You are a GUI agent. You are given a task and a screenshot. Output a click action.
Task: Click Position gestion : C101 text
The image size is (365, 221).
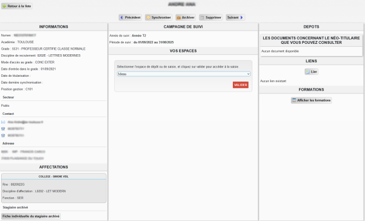tap(17, 89)
